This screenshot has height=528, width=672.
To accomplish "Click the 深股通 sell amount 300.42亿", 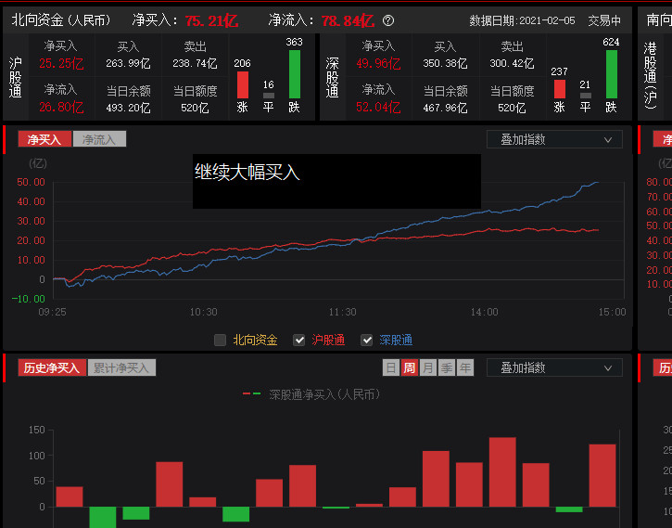I will (x=512, y=63).
